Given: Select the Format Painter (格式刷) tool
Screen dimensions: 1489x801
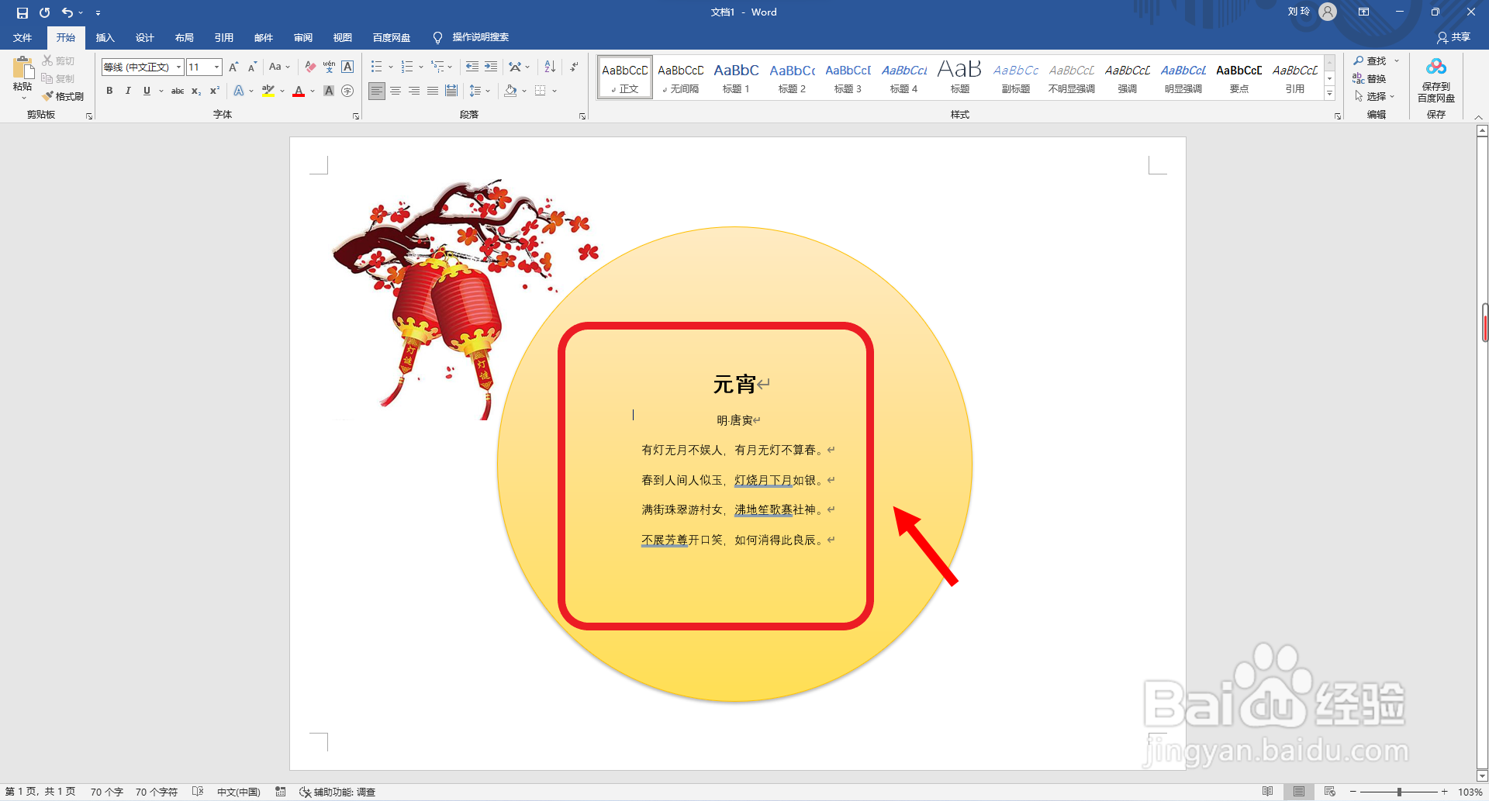Looking at the screenshot, I should point(63,96).
